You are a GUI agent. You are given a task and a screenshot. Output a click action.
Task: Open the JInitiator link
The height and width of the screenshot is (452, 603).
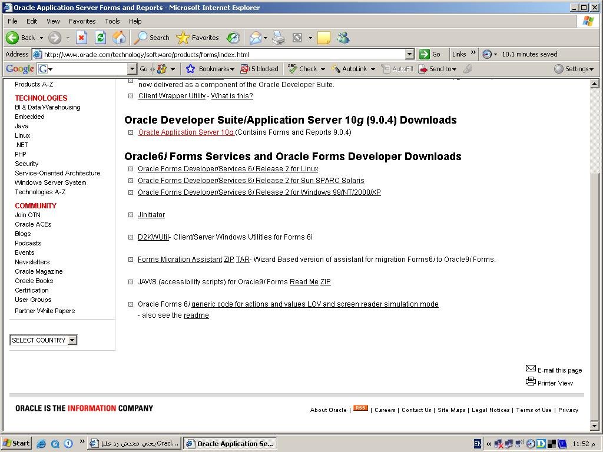[151, 214]
